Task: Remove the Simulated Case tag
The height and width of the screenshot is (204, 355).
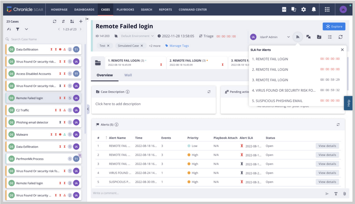Action: coord(142,46)
